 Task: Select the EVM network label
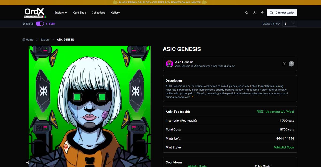[52, 24]
